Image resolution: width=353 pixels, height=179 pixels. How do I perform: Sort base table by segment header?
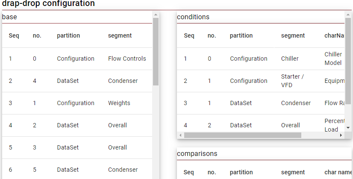(120, 35)
